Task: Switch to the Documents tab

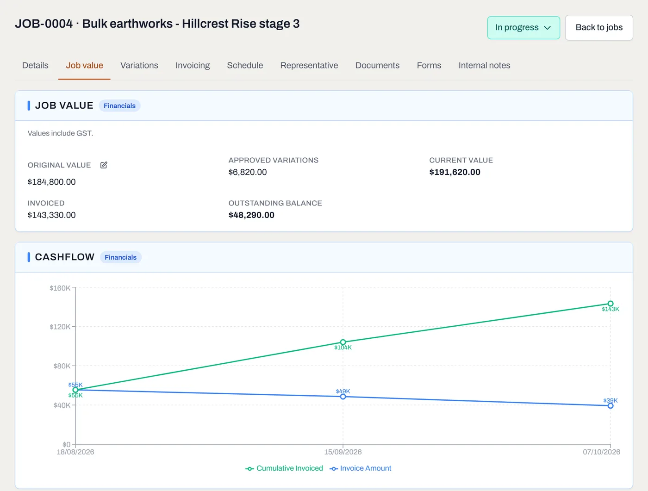Action: coord(377,66)
